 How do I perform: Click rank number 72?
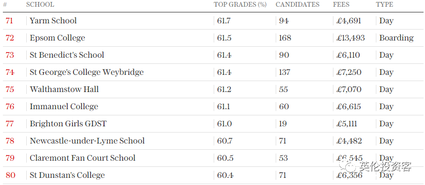point(10,38)
